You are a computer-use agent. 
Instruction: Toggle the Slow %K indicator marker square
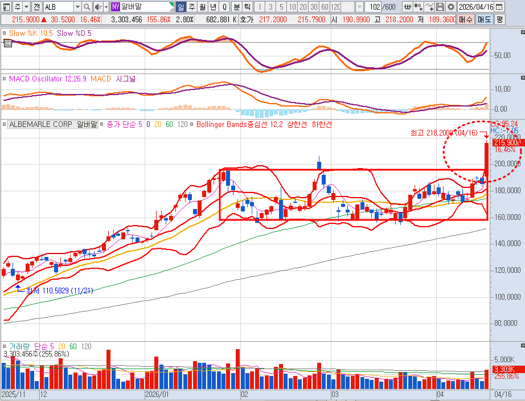coord(5,33)
